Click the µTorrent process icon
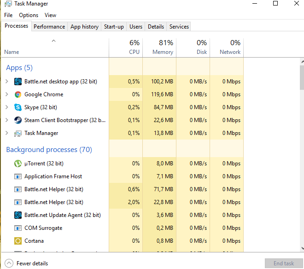The height and width of the screenshot is (269, 304). [18, 164]
